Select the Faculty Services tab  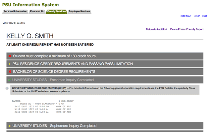coord(57,12)
